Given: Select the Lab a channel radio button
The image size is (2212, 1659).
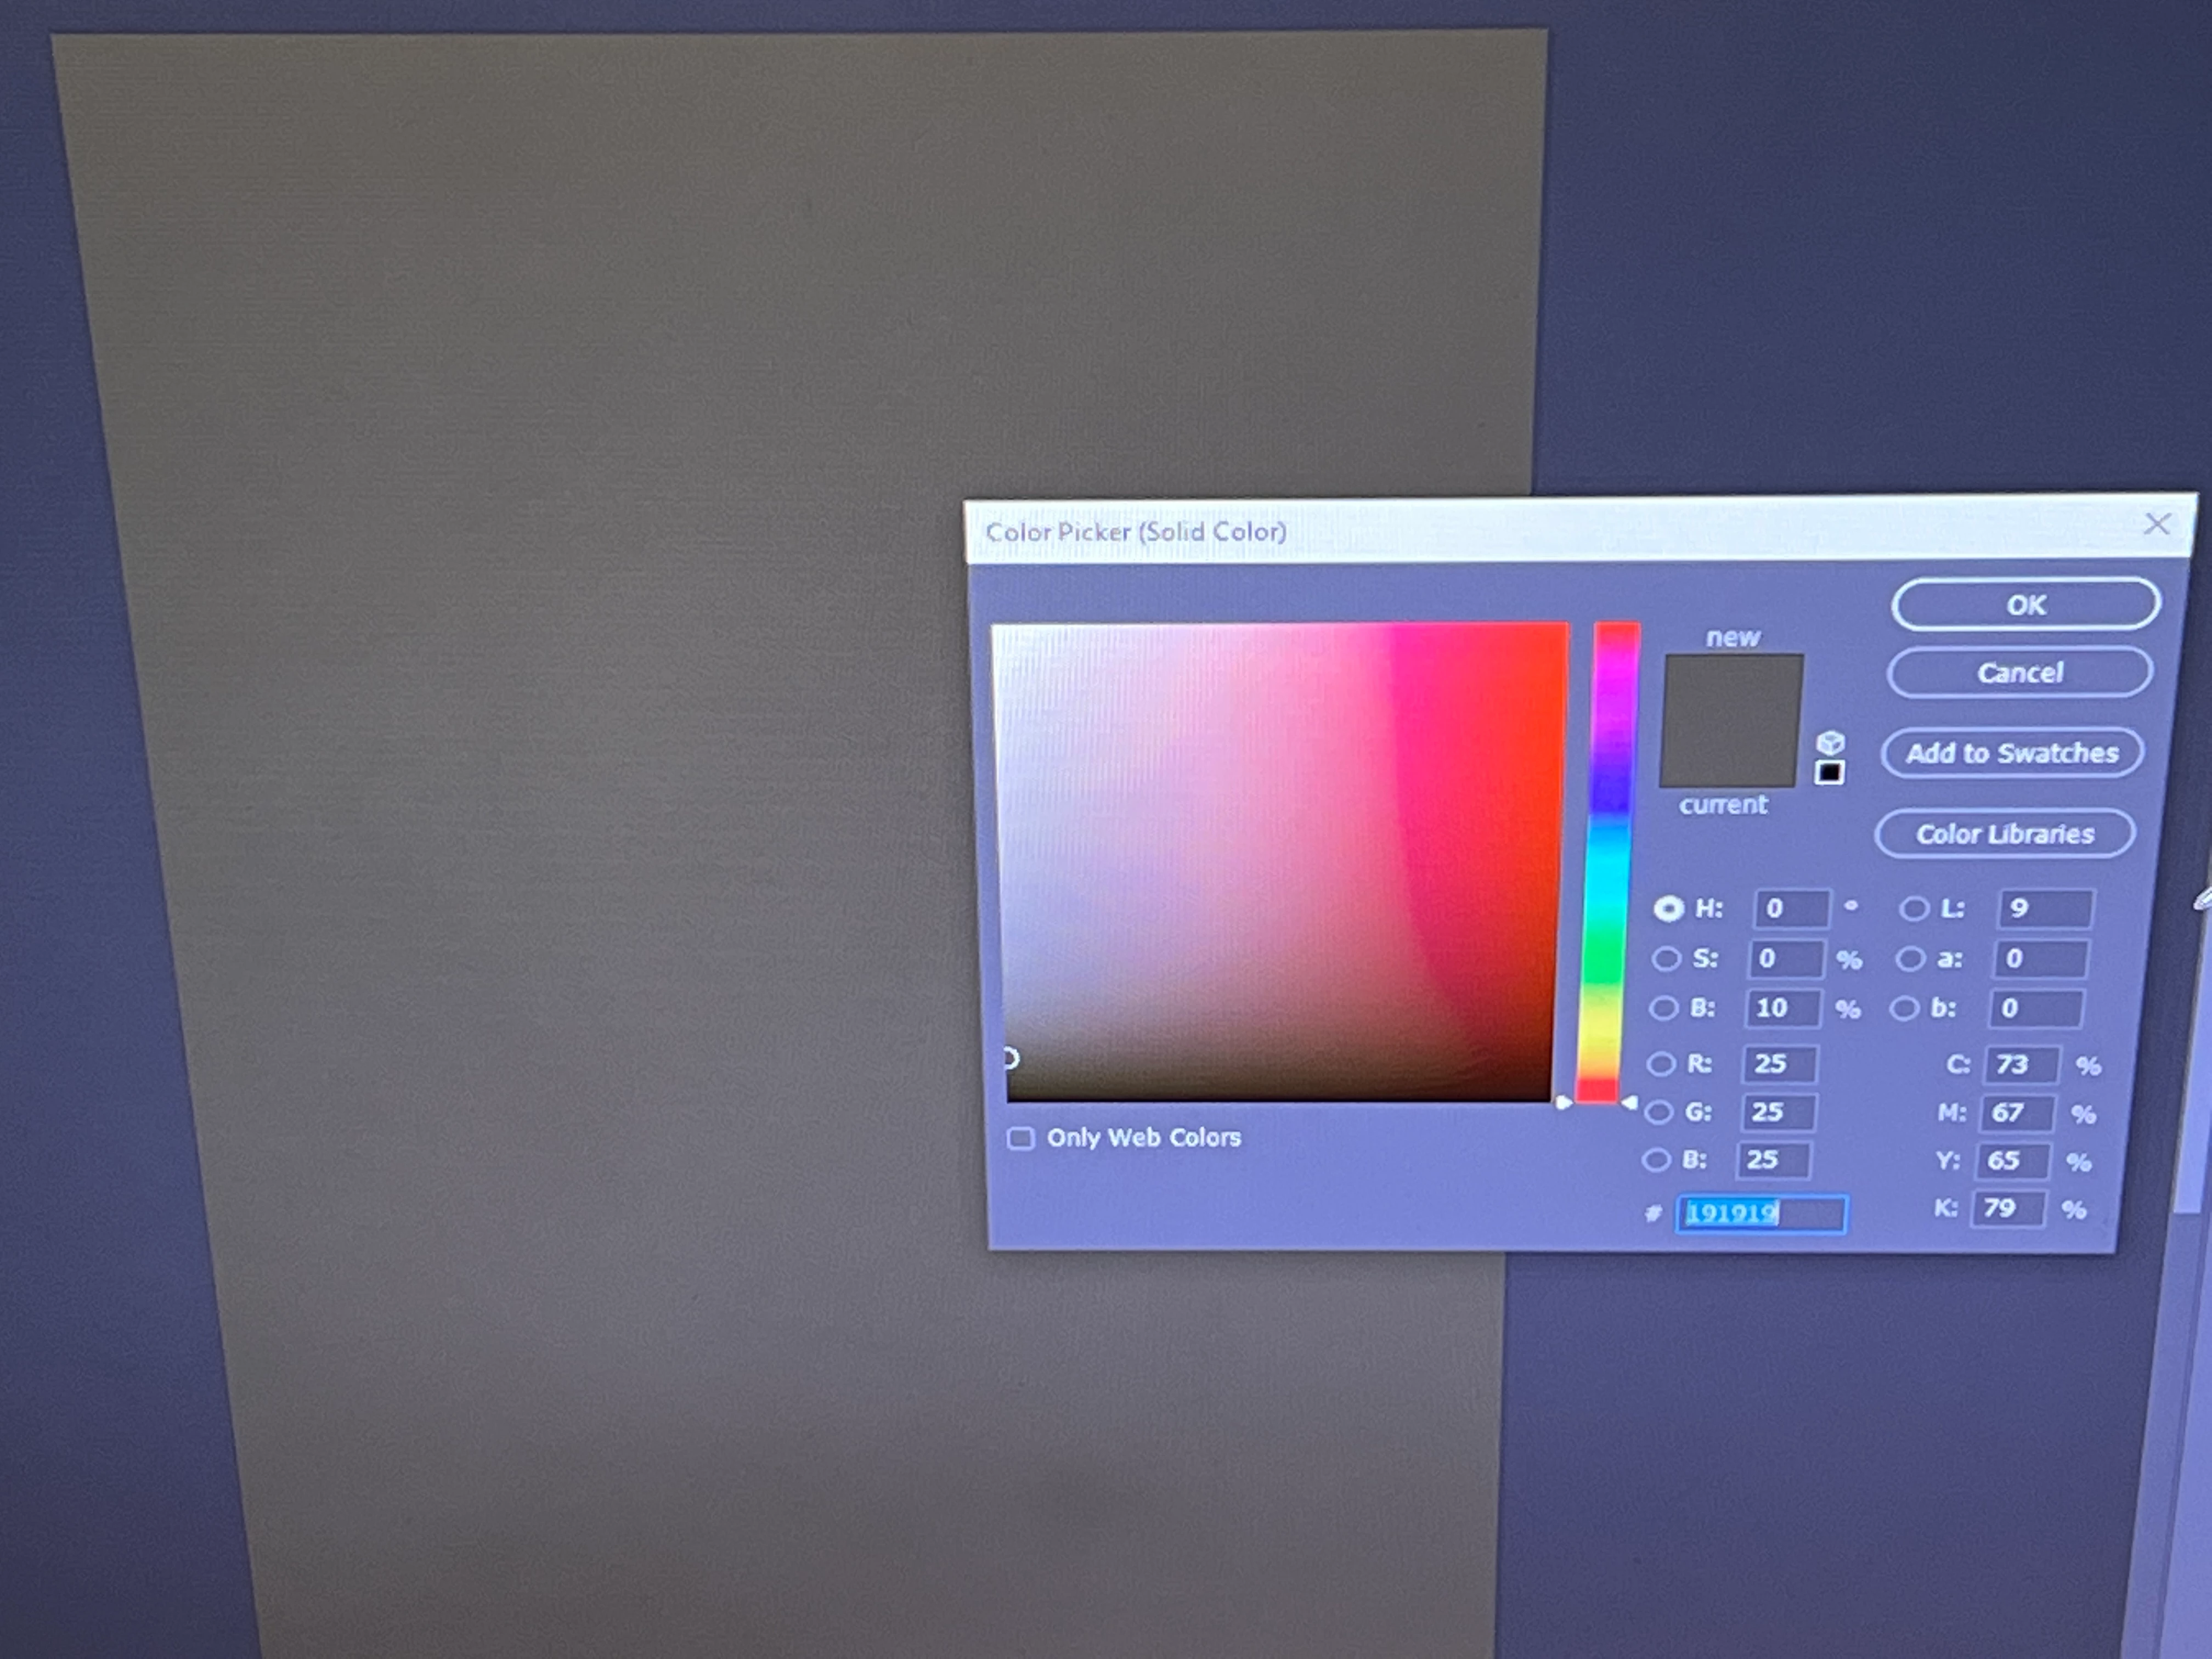Looking at the screenshot, I should coord(1910,959).
